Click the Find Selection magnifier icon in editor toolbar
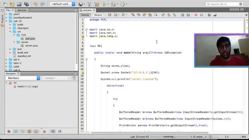249x140 pixels. tap(133, 15)
